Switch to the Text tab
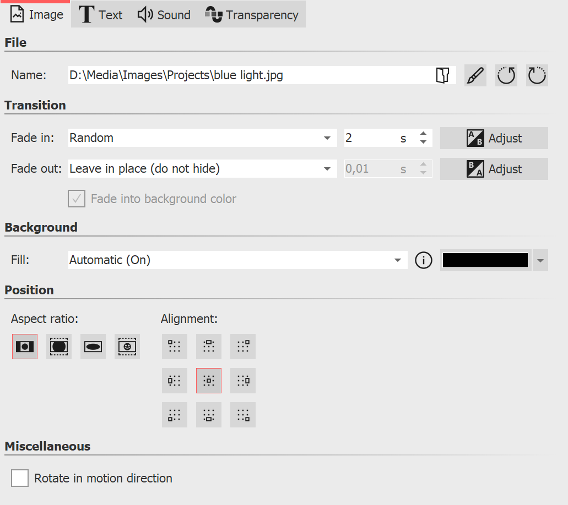The image size is (568, 505). coord(101,15)
